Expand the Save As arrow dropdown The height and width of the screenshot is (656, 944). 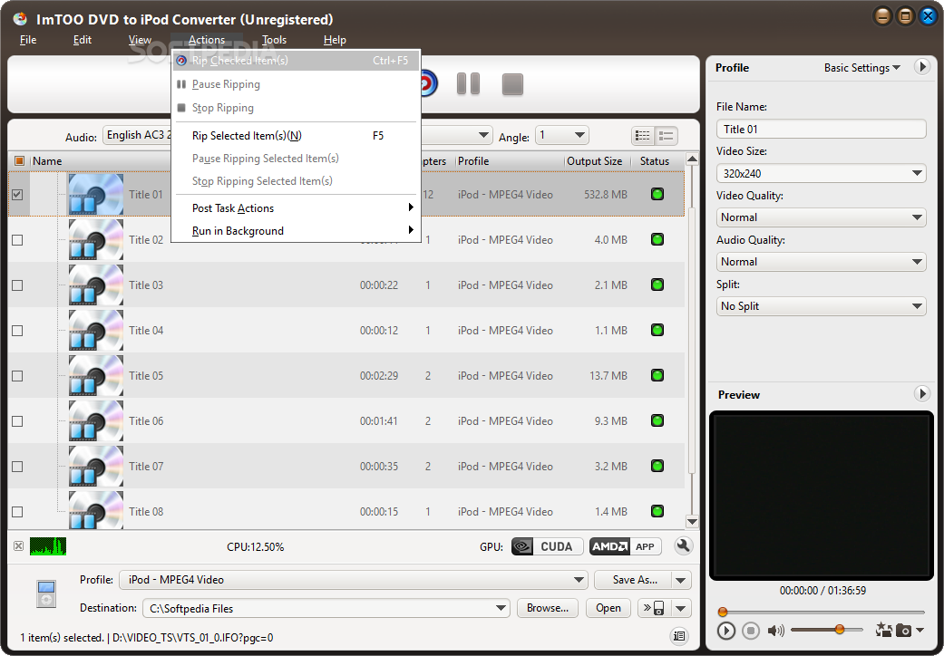tap(681, 580)
